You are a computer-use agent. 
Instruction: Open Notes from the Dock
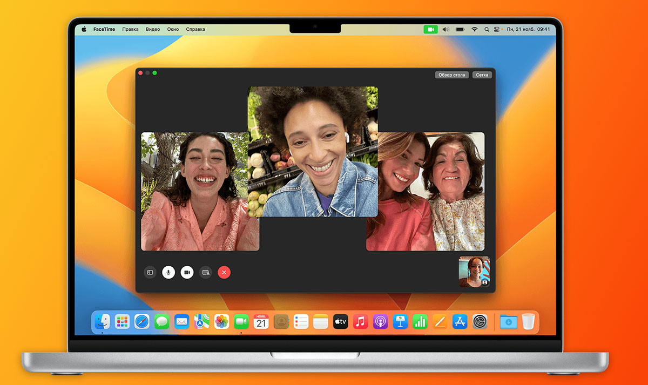tap(321, 322)
